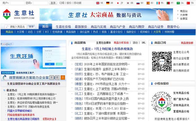Screen dimensions: 196x121
Task: Select 油价监测 in the blue submenu
Action: tap(84, 32)
